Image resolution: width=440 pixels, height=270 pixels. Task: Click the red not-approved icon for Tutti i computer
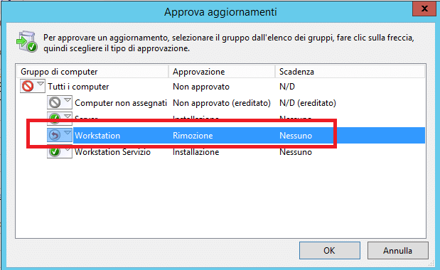pyautogui.click(x=28, y=87)
